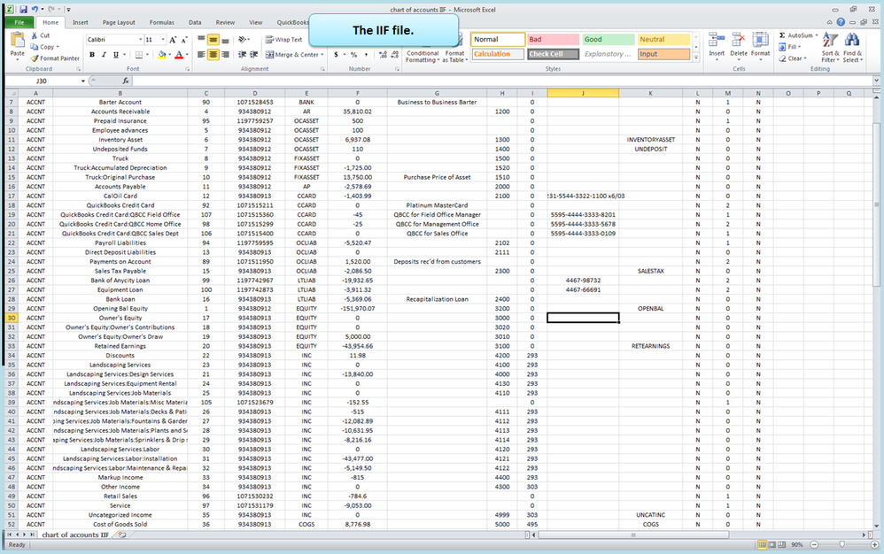Image resolution: width=884 pixels, height=554 pixels.
Task: Click Decrease Indent icon
Action: coord(243,55)
